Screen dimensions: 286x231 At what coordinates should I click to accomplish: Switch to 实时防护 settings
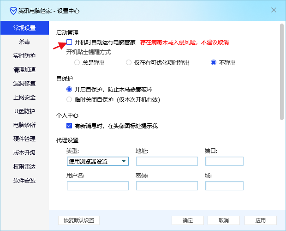[24, 56]
